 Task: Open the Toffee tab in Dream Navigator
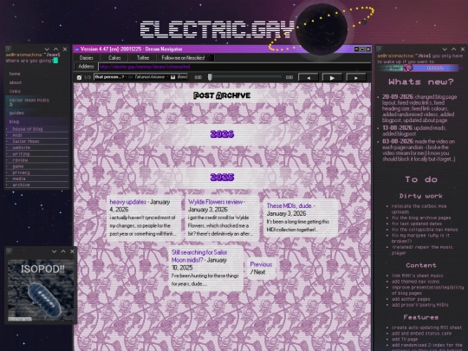143,58
